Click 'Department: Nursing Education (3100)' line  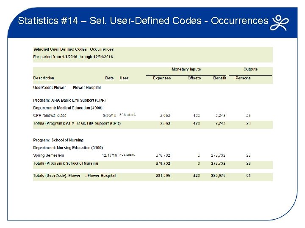pos(68,147)
